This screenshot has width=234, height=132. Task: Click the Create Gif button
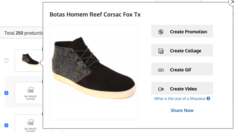(182, 69)
